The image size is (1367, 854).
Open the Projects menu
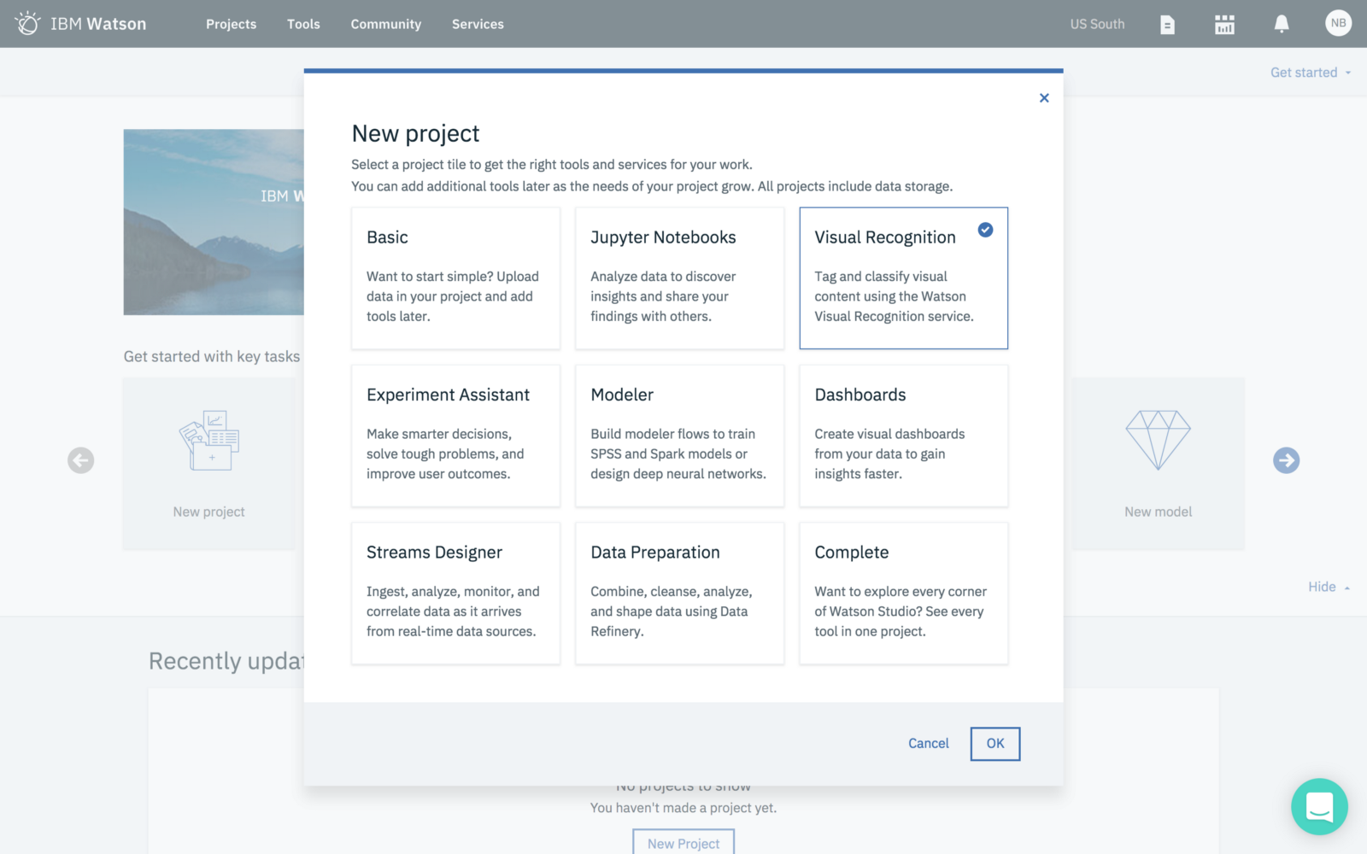(x=231, y=24)
